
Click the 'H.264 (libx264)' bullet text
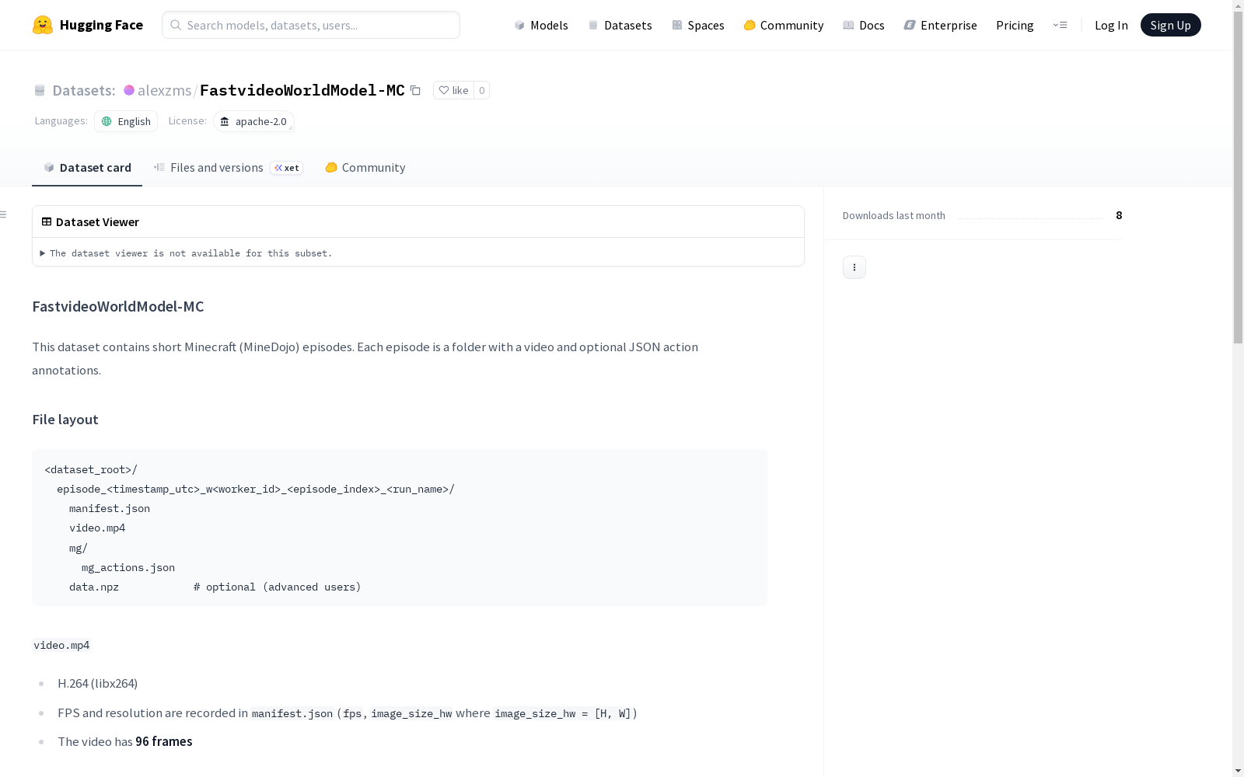tap(97, 683)
